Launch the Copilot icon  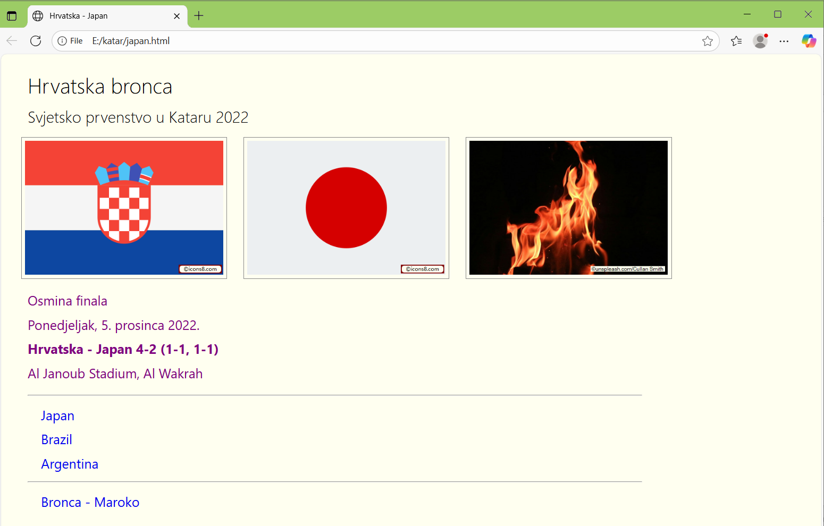(809, 41)
